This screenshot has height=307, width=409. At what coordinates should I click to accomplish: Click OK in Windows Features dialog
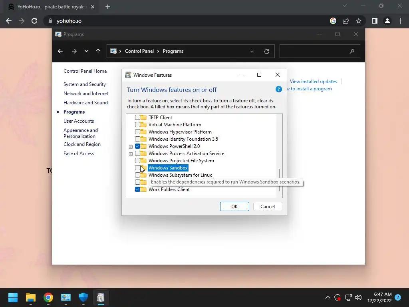pyautogui.click(x=234, y=207)
